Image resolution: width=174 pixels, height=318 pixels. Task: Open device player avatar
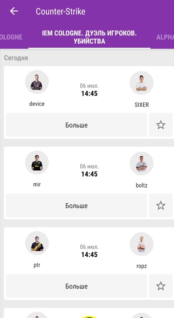tap(37, 82)
